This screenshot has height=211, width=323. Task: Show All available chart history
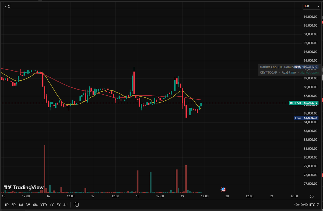point(65,205)
